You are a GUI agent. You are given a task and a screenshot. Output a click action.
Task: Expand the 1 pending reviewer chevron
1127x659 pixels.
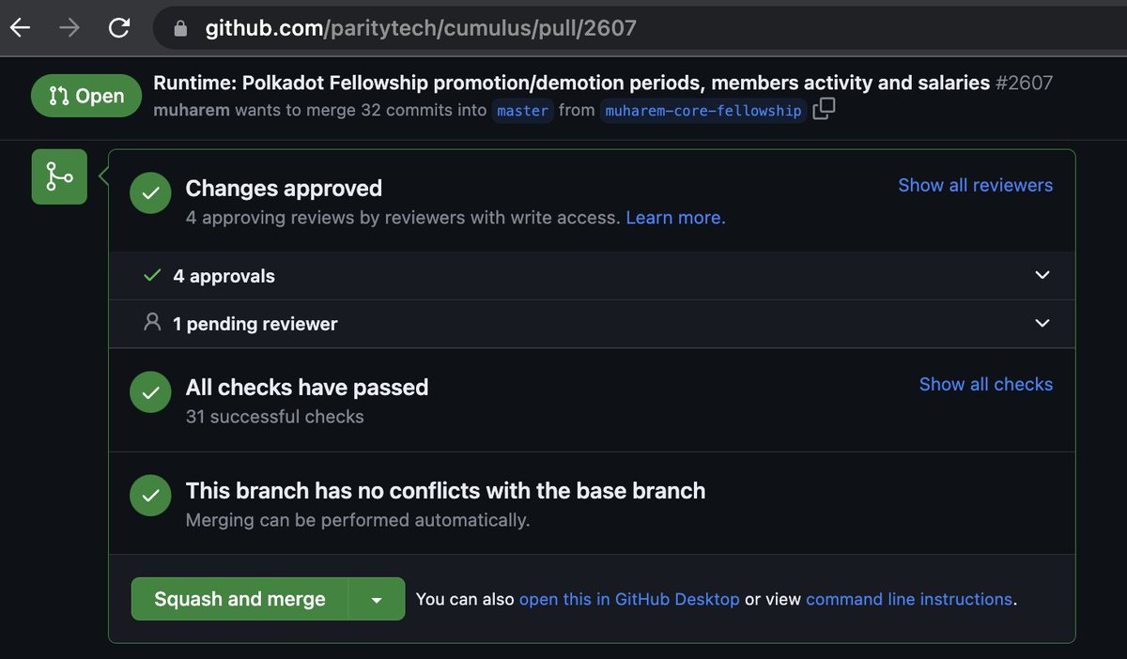click(x=1042, y=323)
